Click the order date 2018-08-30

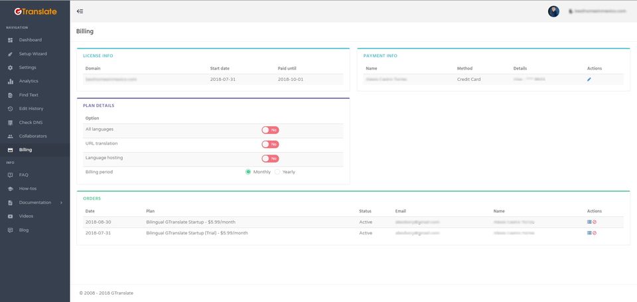coord(98,222)
